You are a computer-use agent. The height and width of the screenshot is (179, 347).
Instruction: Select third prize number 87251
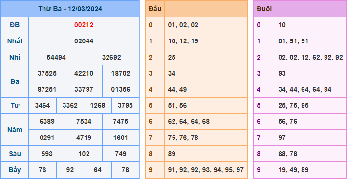pyautogui.click(x=47, y=89)
